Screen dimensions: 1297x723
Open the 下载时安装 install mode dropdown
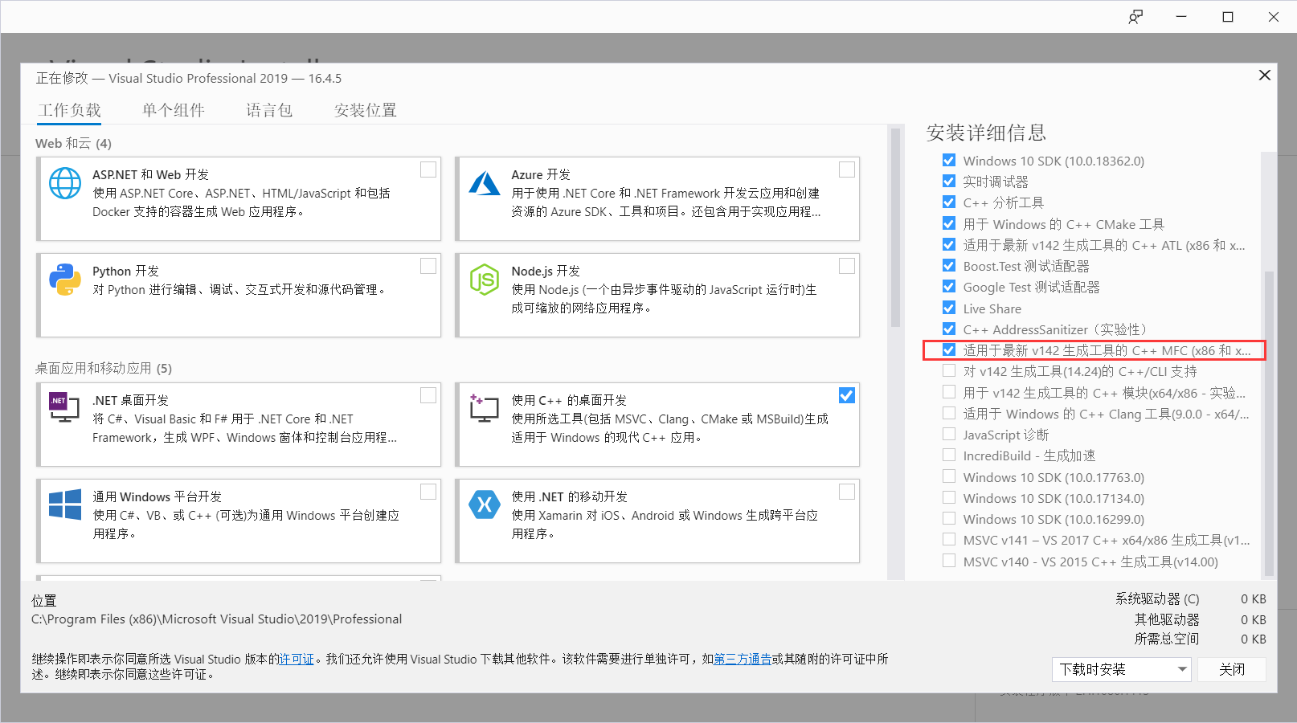(x=1122, y=669)
